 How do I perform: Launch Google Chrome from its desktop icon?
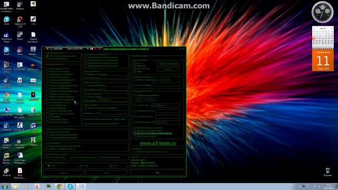click(6, 98)
